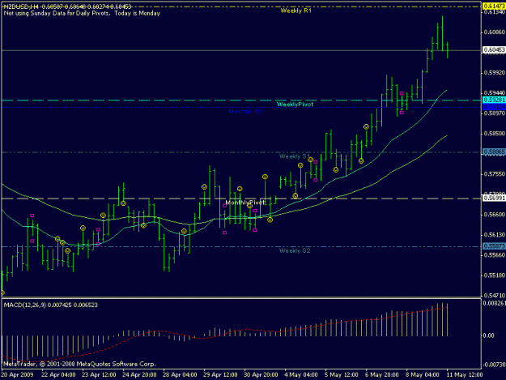Click the 0.54710 price scale value
The height and width of the screenshot is (380, 506).
click(x=494, y=296)
